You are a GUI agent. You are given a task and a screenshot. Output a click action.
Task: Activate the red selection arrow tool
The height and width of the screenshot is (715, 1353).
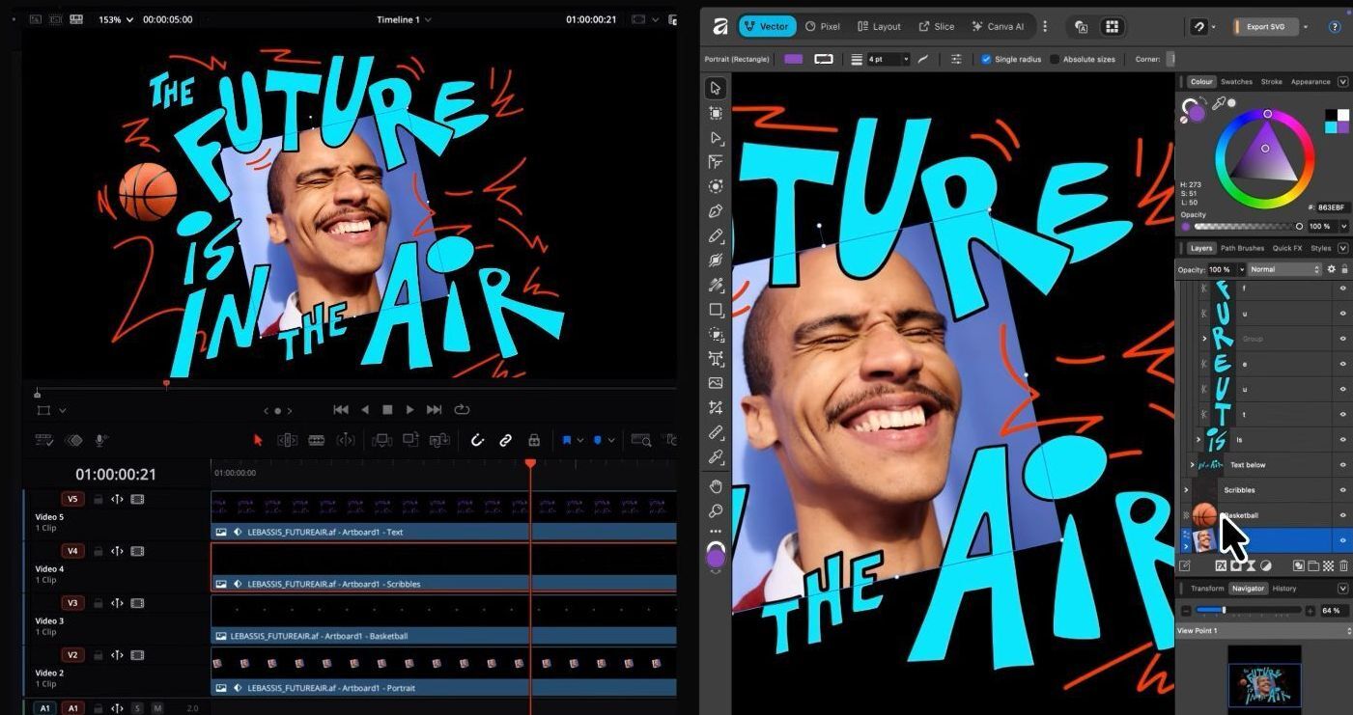coord(258,440)
